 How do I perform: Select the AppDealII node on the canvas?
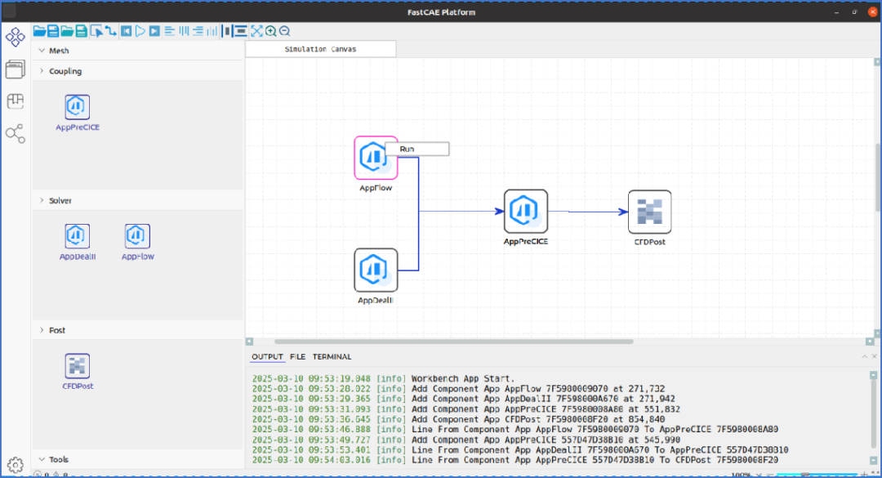376,270
